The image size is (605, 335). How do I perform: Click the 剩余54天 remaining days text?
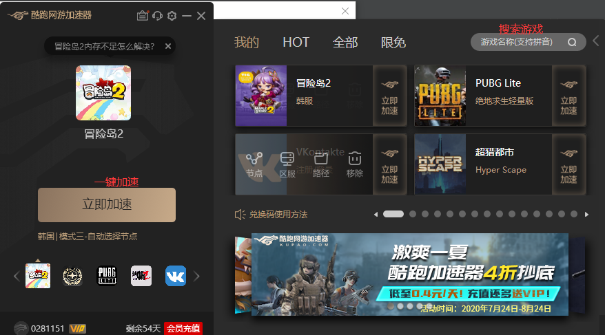click(143, 328)
